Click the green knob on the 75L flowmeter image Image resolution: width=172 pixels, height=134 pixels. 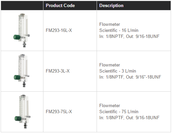[18, 119]
